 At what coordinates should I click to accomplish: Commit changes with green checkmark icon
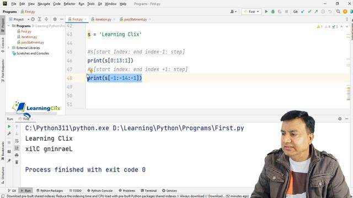309,12
